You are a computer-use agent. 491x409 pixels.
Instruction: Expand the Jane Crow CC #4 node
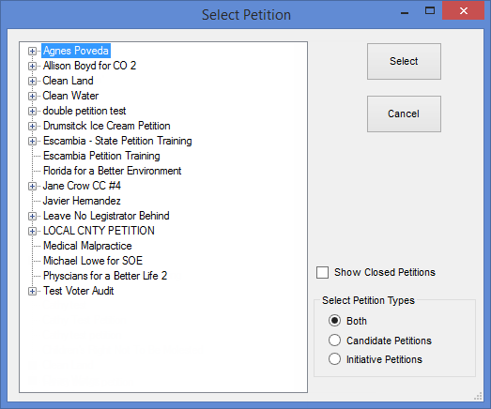[32, 186]
